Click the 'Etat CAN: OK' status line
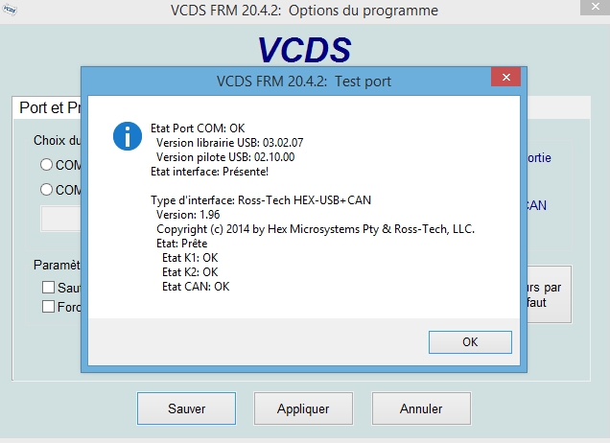This screenshot has width=610, height=443. [x=196, y=286]
